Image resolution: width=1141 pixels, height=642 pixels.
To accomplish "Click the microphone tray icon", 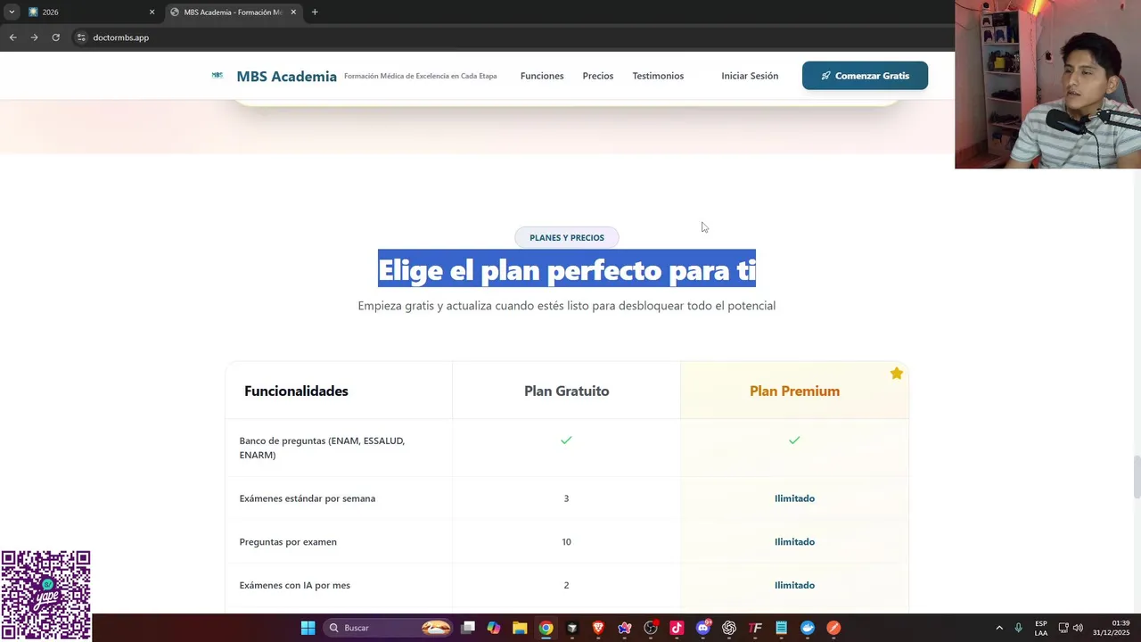I will tap(1018, 628).
